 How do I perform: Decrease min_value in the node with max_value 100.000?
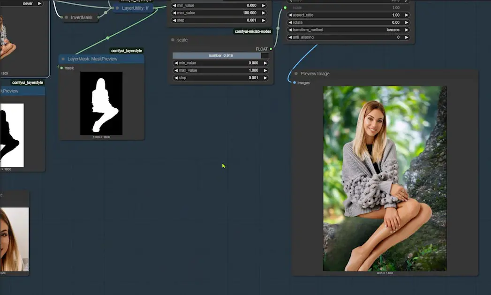174,5
